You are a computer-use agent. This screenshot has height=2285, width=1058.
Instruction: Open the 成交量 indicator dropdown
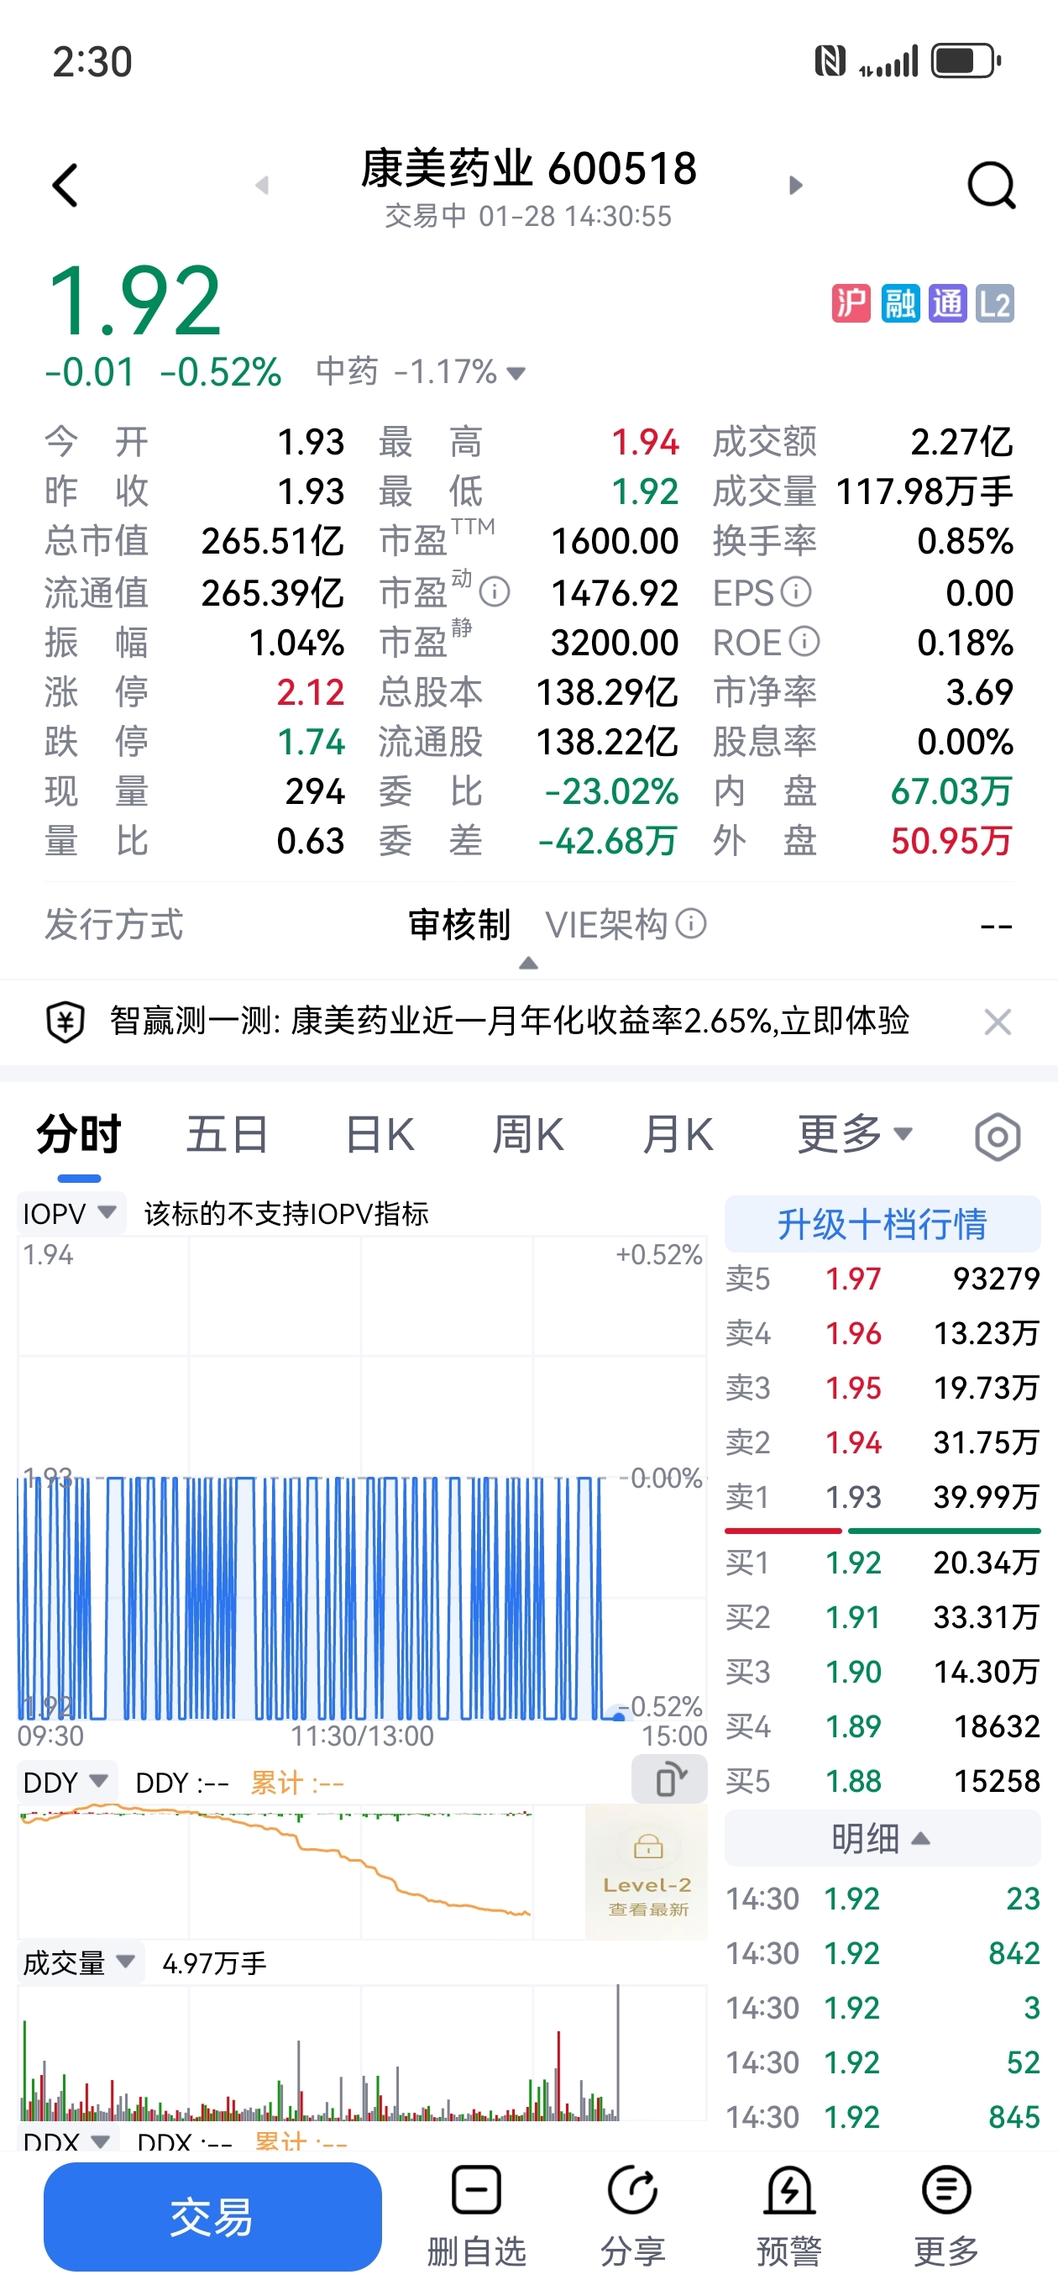[x=80, y=1962]
